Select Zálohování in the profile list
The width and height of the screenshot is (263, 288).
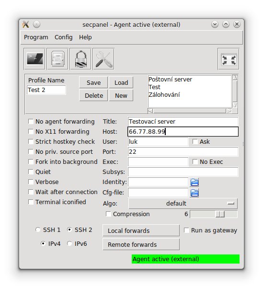click(x=164, y=95)
